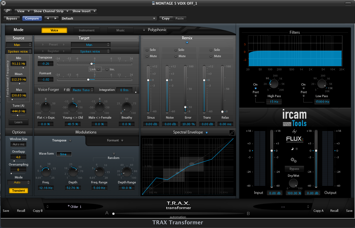
Task: Open the View dropdown
Action: tap(23, 11)
